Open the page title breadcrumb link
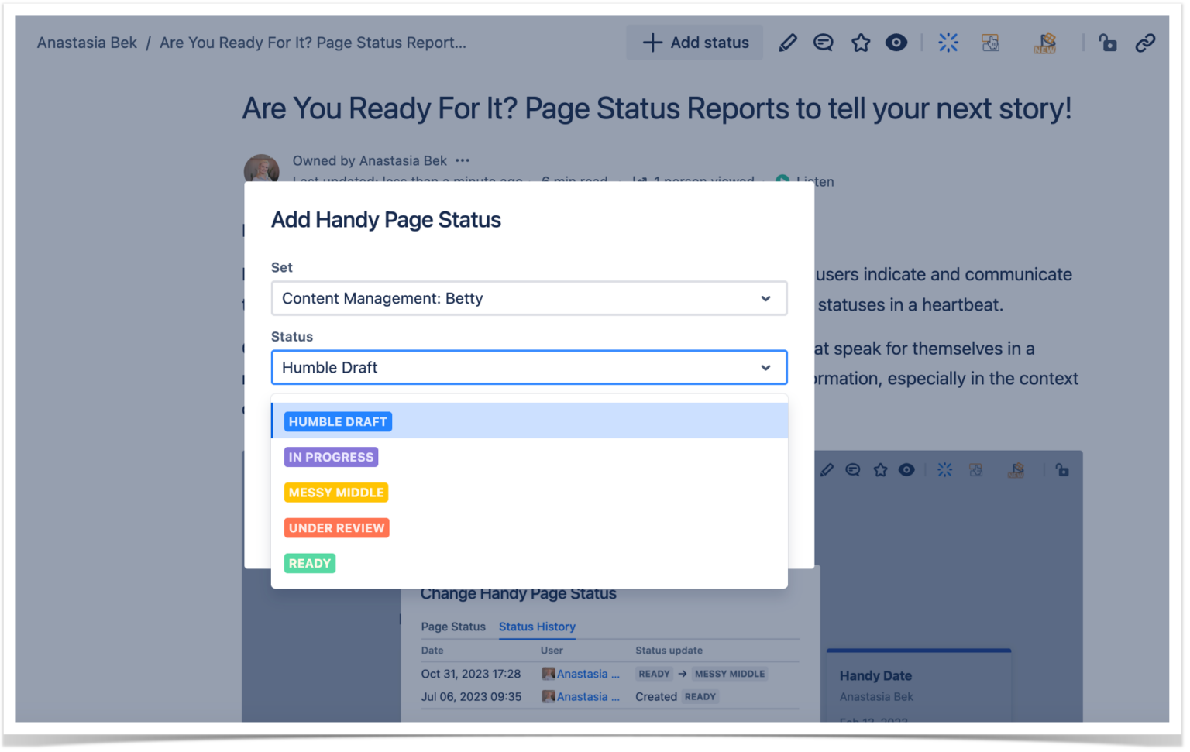This screenshot has height=752, width=1190. [x=313, y=43]
